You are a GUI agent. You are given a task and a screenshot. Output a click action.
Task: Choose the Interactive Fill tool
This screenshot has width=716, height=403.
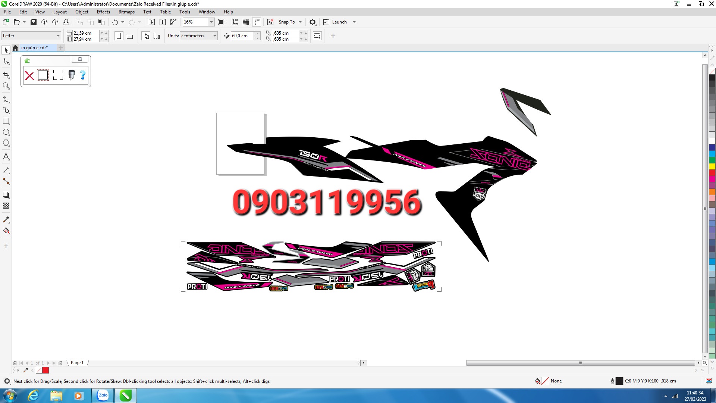pos(6,231)
